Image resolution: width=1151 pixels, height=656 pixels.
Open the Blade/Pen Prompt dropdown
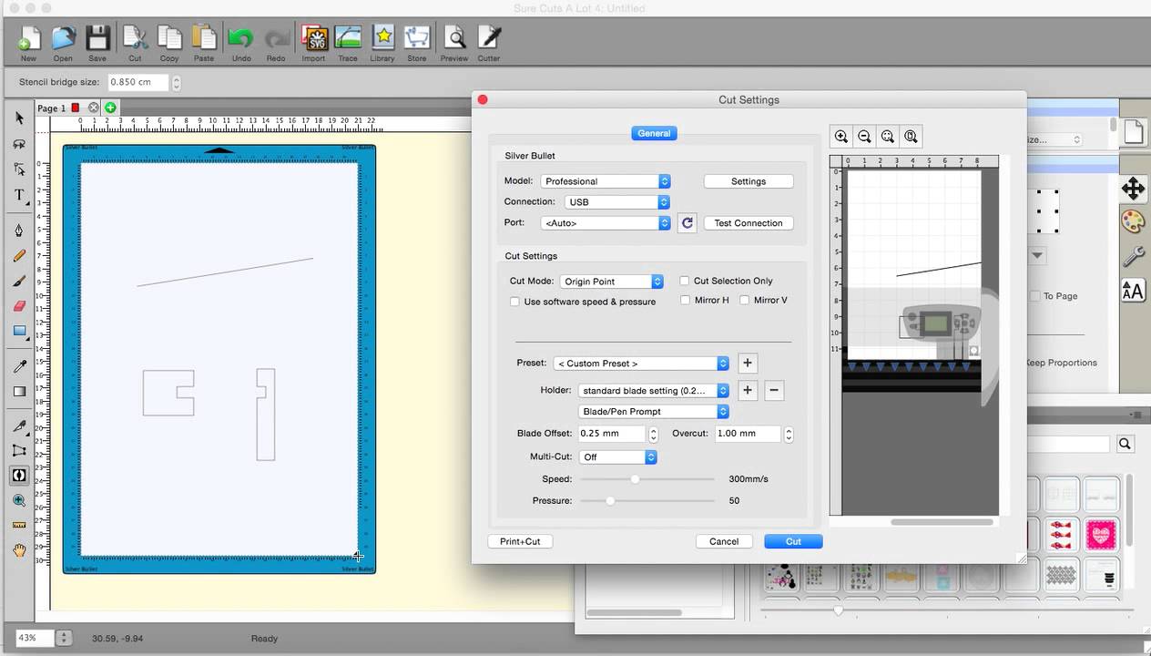tap(654, 411)
